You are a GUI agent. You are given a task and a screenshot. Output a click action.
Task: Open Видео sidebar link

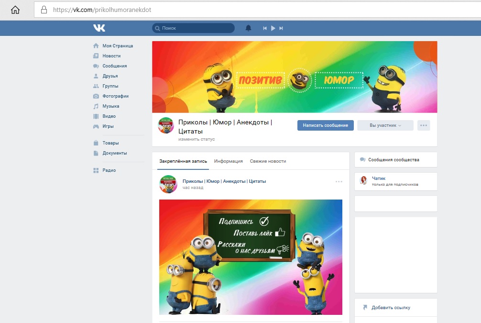tap(109, 116)
